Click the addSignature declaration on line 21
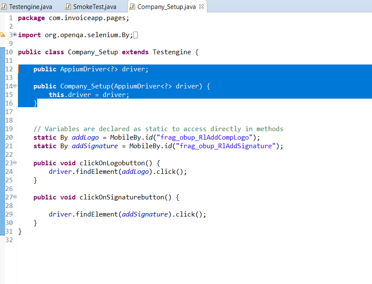The height and width of the screenshot is (284, 372). point(95,146)
